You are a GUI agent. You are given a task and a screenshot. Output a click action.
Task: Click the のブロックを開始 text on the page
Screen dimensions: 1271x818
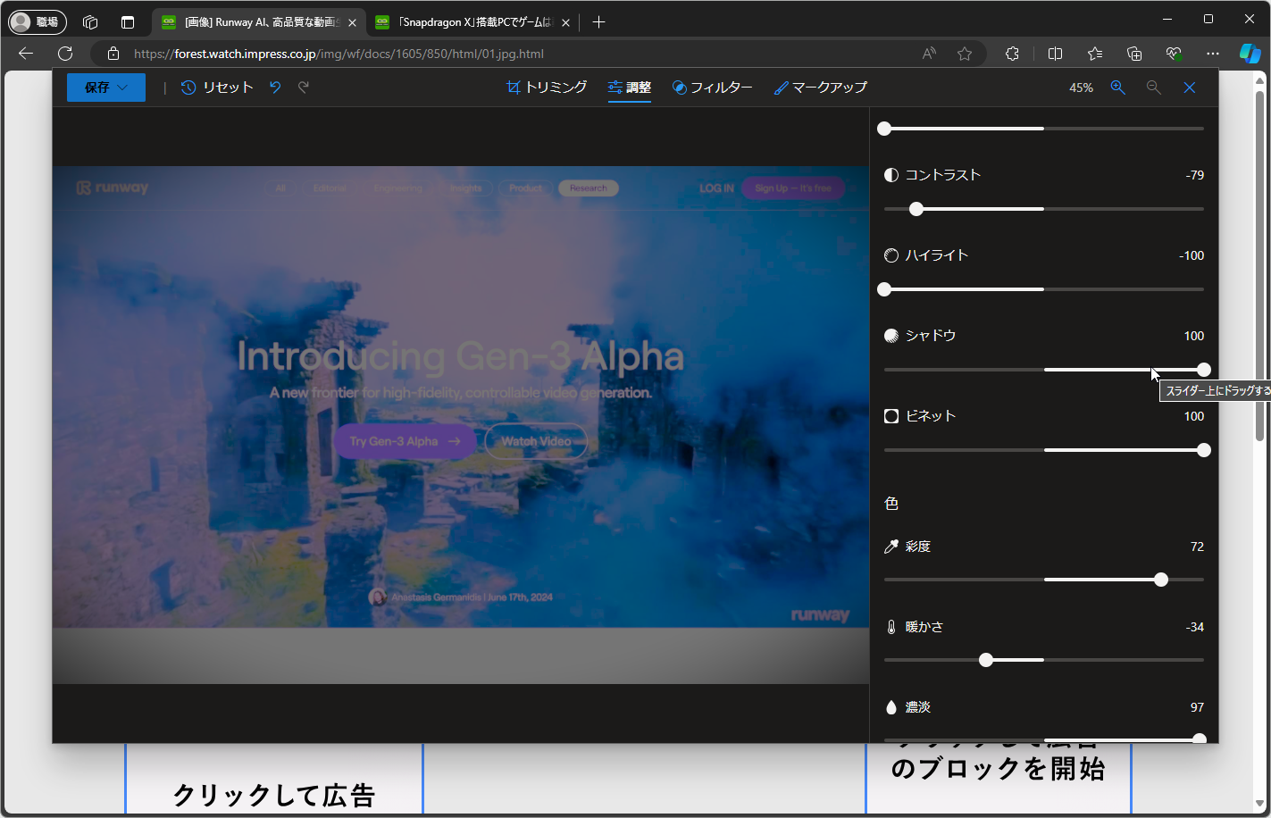tap(998, 769)
